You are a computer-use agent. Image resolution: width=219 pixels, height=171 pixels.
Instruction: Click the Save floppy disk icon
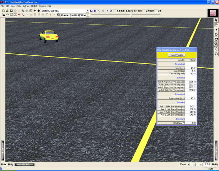pyautogui.click(x=11, y=11)
